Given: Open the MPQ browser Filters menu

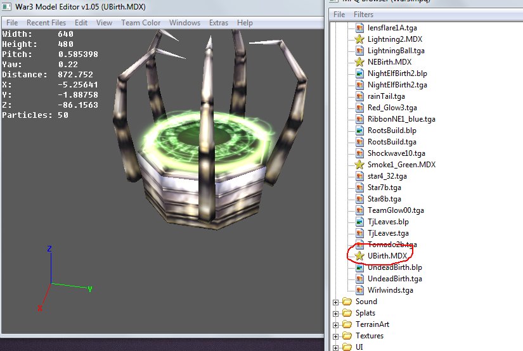Looking at the screenshot, I should (x=364, y=15).
